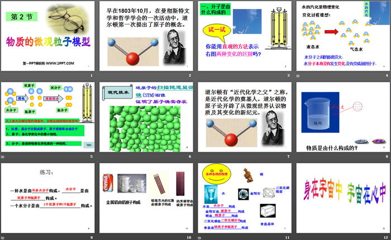Click the 现代技术 scroll banner on slide 6
The height and width of the screenshot is (240, 391).
point(118,92)
